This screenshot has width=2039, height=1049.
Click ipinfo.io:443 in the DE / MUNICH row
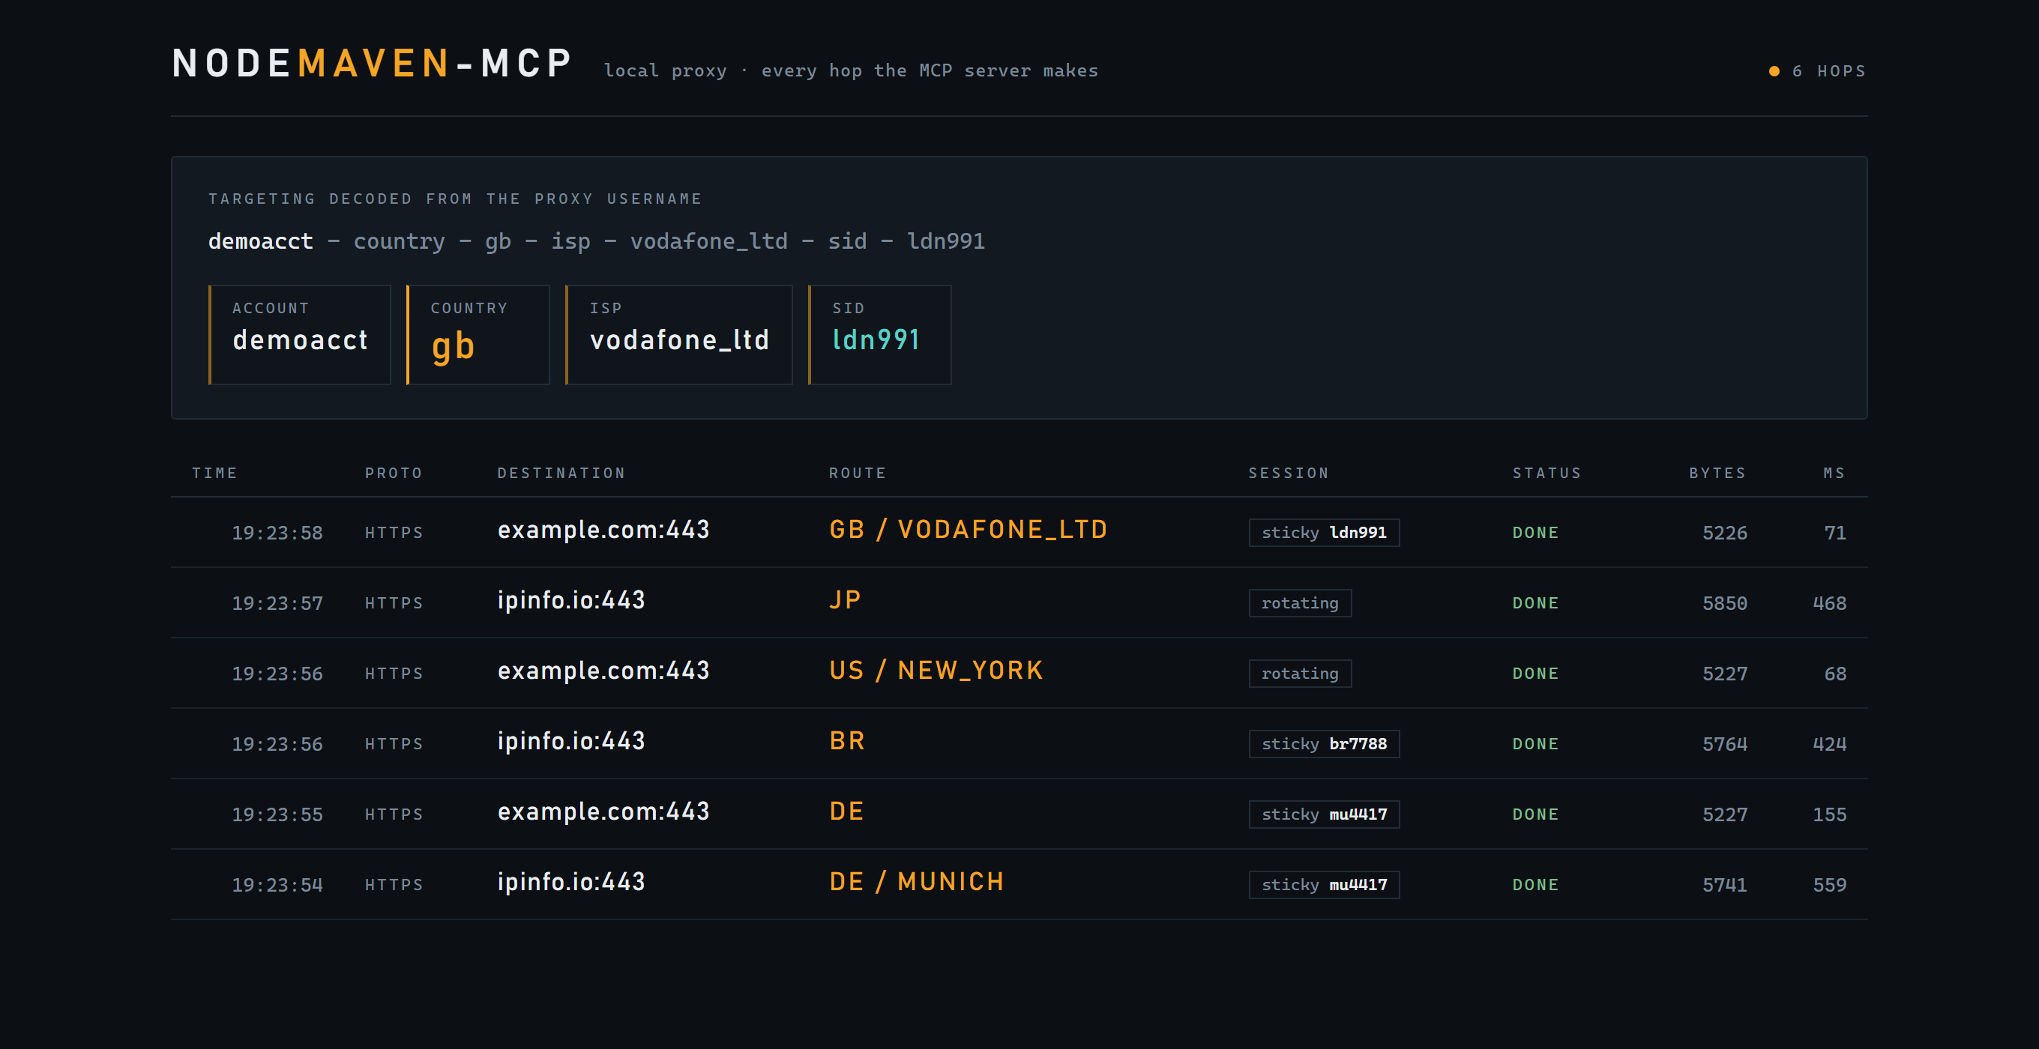[x=570, y=882]
